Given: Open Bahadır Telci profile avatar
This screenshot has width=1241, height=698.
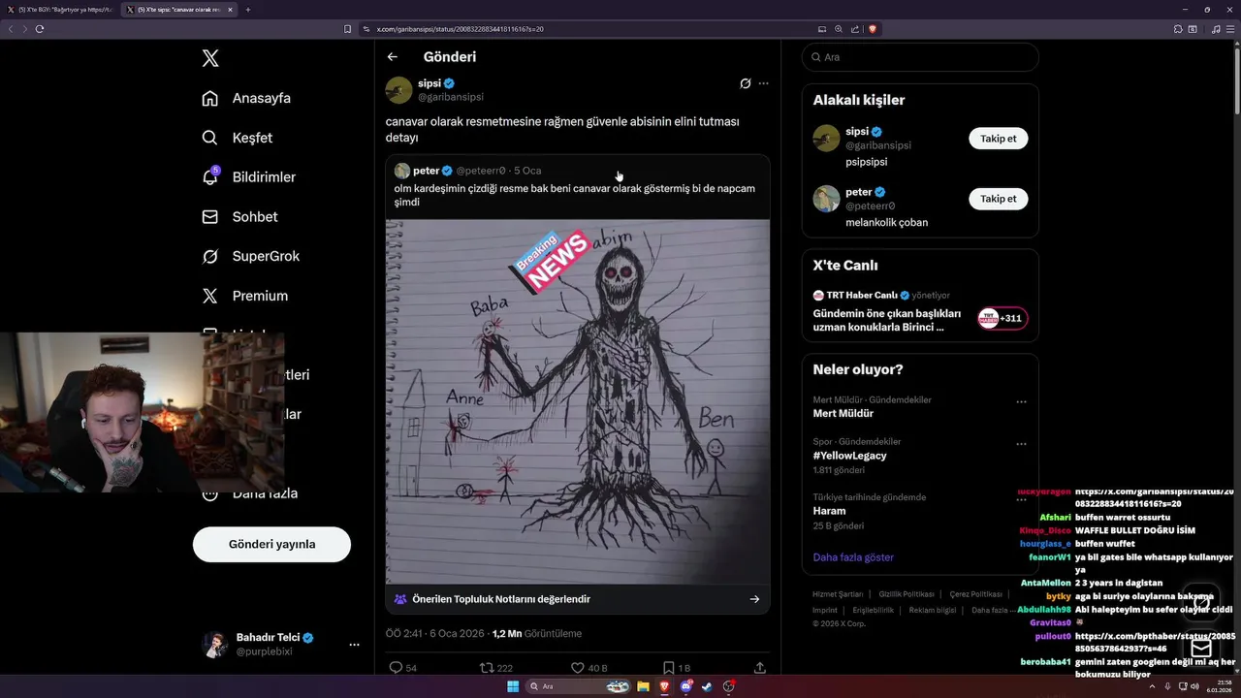Looking at the screenshot, I should click(215, 645).
